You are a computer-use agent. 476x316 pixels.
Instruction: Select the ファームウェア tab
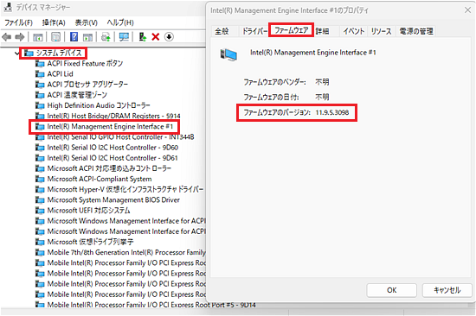(291, 30)
